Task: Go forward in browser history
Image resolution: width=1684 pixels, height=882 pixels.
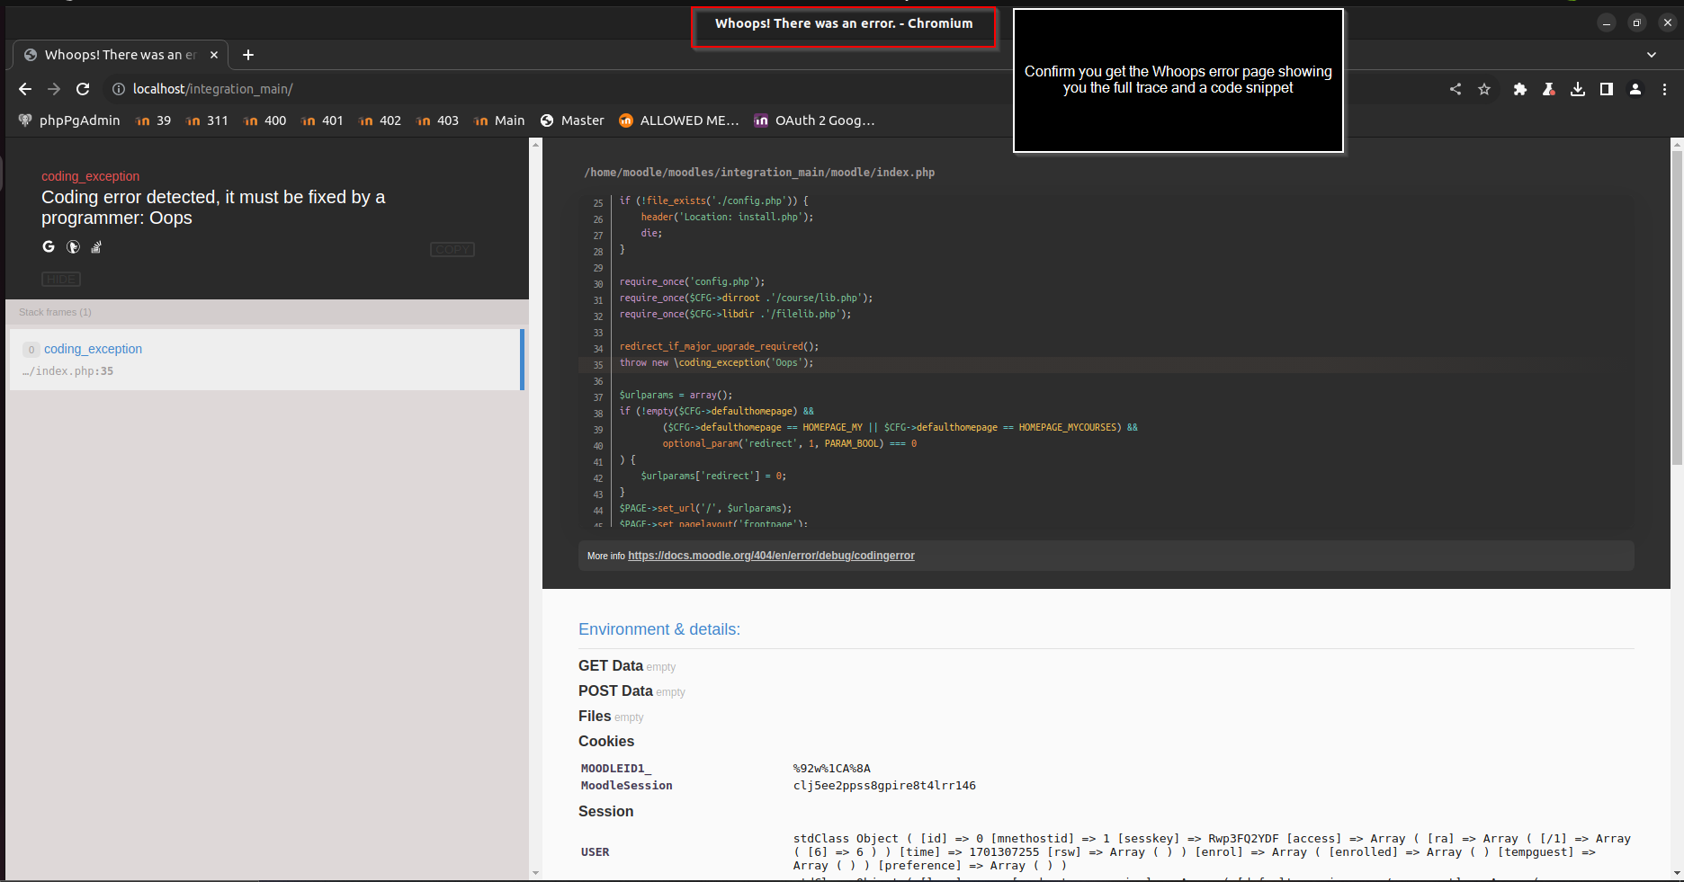Action: 54,89
